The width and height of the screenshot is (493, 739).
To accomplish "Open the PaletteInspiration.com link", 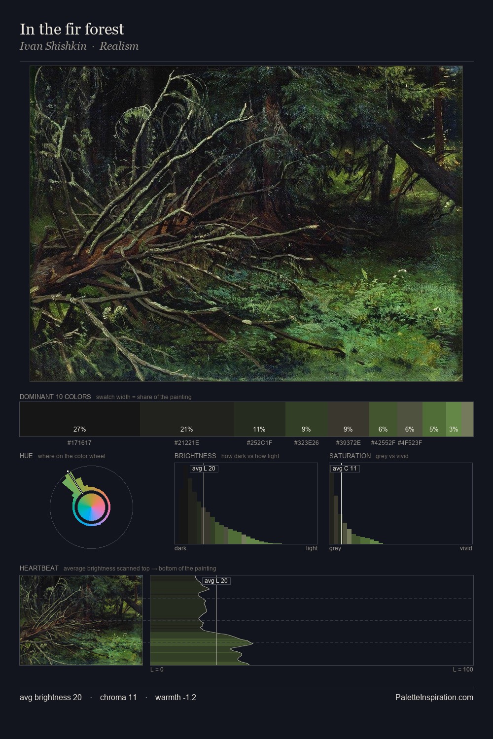I will 434,697.
